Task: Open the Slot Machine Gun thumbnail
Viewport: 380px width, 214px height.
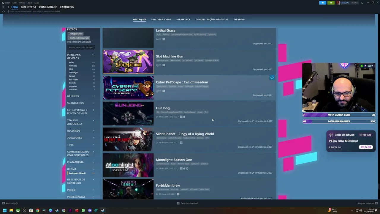Action: pyautogui.click(x=128, y=62)
